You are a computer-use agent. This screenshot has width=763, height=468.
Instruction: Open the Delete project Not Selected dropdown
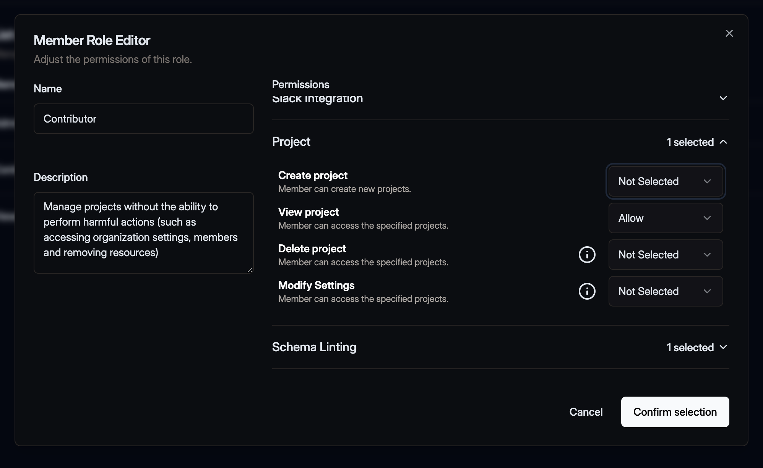(x=665, y=255)
